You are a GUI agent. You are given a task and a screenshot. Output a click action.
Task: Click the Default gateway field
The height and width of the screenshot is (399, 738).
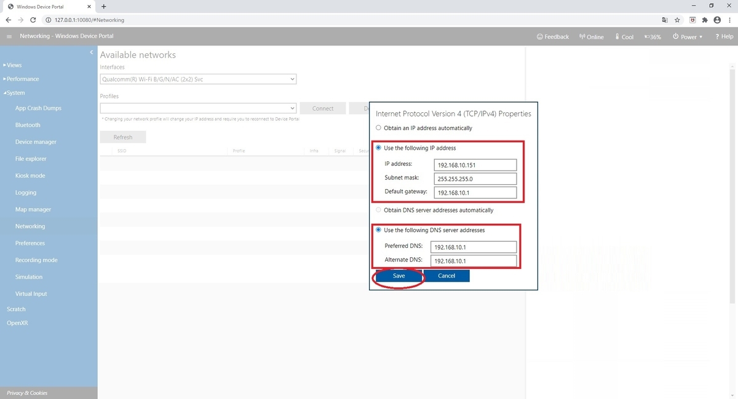pyautogui.click(x=475, y=193)
